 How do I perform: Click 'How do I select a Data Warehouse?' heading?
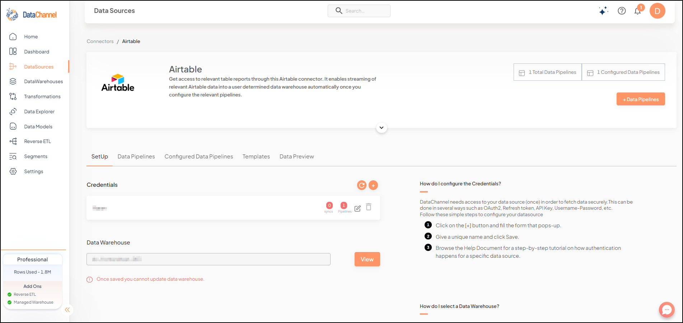459,306
